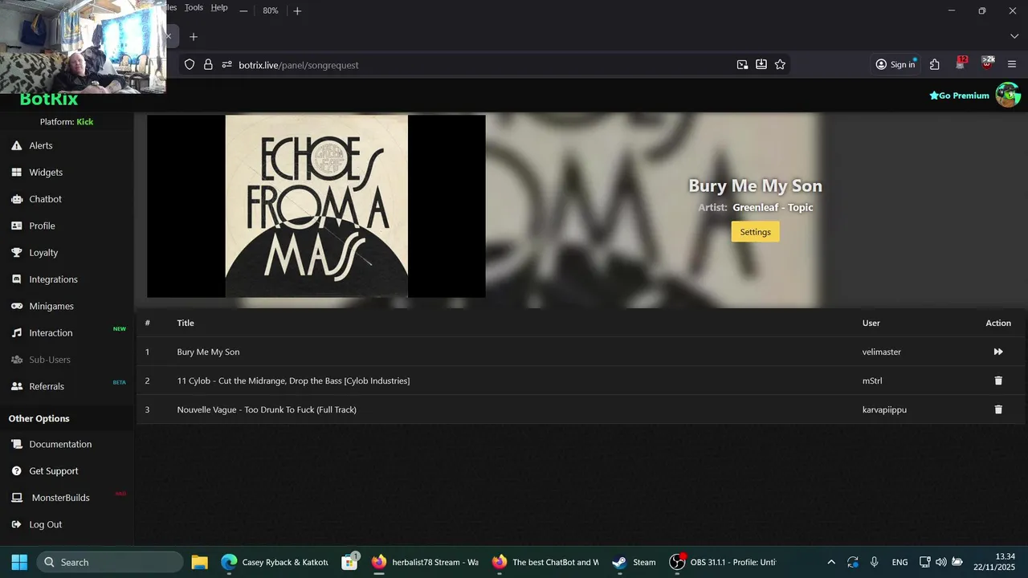Click the tracking protection shield icon

click(x=190, y=64)
